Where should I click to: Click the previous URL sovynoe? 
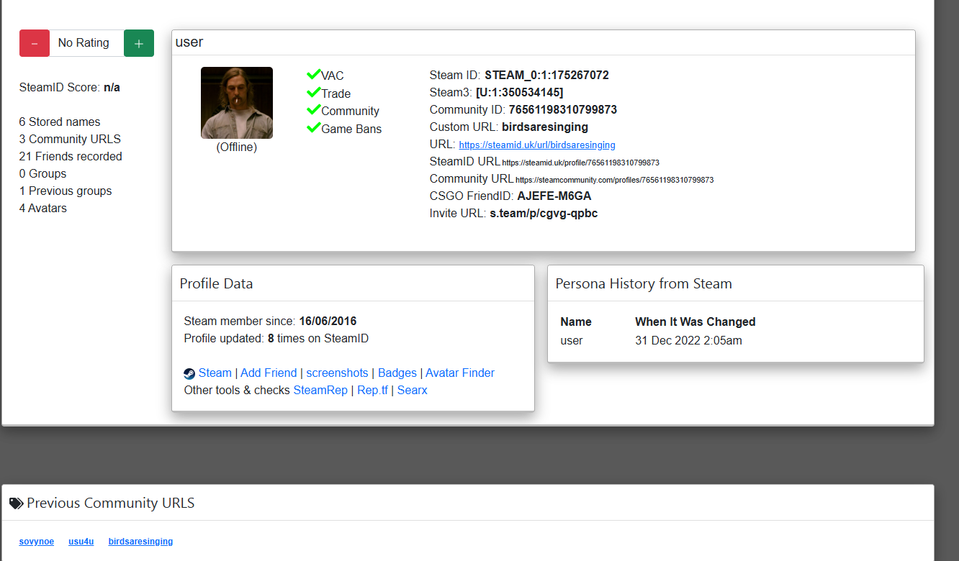tap(37, 542)
